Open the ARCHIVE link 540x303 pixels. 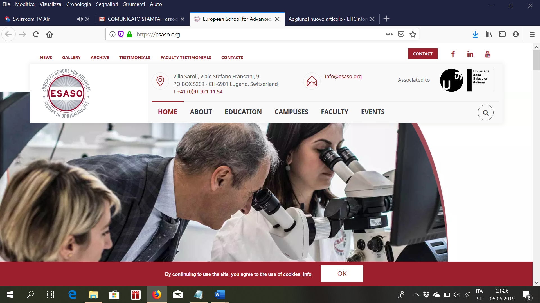click(100, 58)
